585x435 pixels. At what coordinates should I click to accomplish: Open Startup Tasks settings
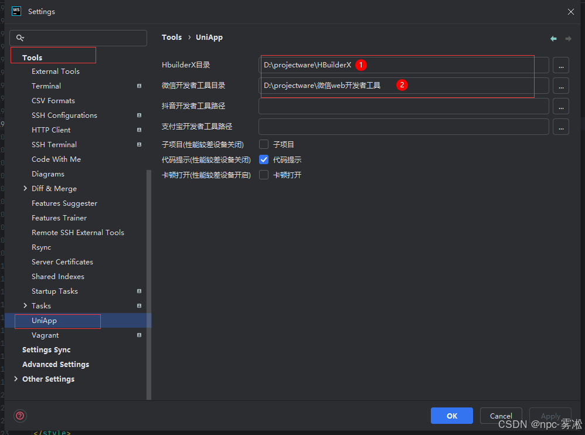55,291
